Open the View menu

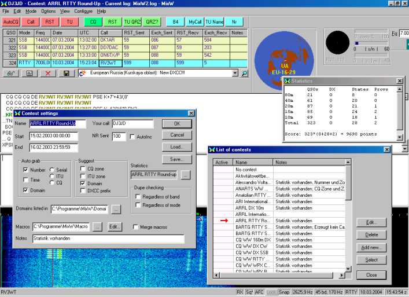pos(65,11)
